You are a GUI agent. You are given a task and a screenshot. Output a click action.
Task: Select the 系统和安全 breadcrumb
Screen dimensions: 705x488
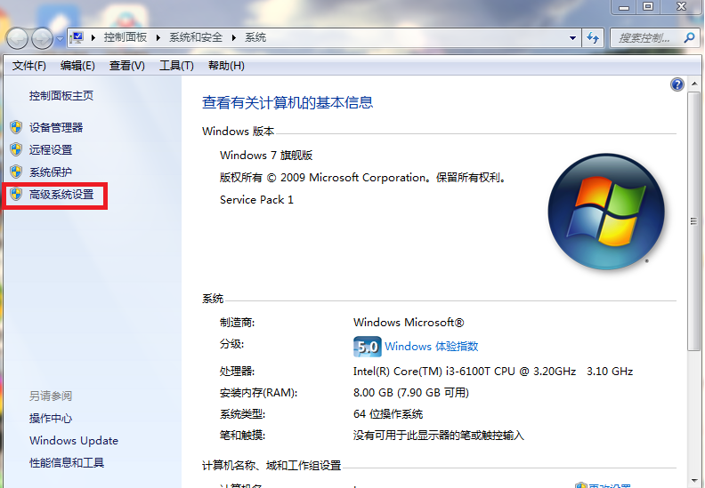point(196,37)
